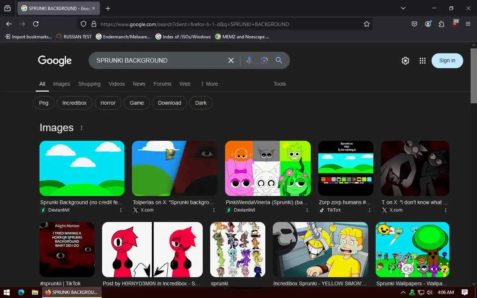
Task: Open more options for PinkiWendaVineria result
Action: (x=307, y=210)
